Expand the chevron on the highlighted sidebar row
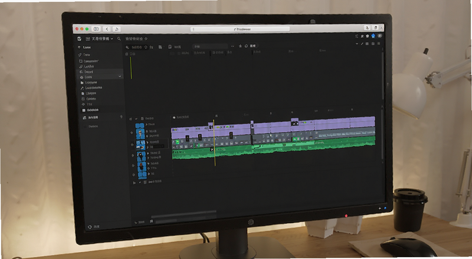The width and height of the screenshot is (472, 259). click(x=120, y=77)
